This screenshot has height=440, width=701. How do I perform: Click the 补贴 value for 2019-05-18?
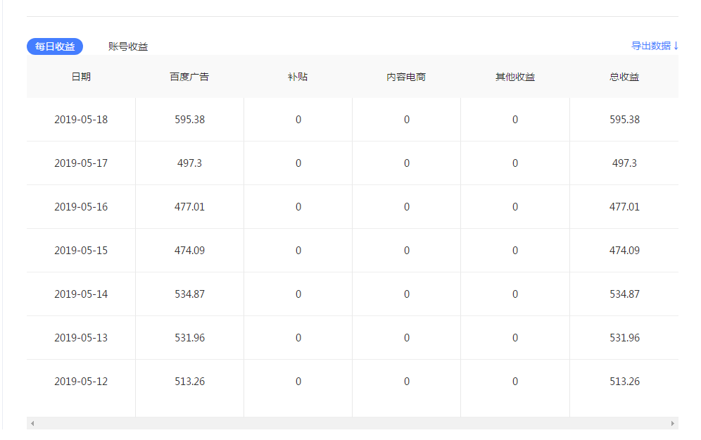point(298,120)
